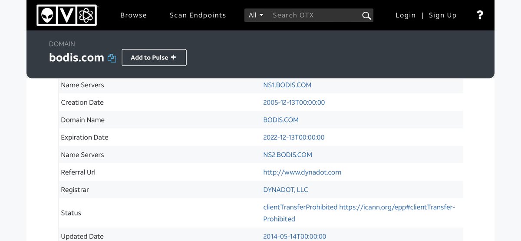Open the NS1.BODIS.COM name server link

tap(287, 85)
